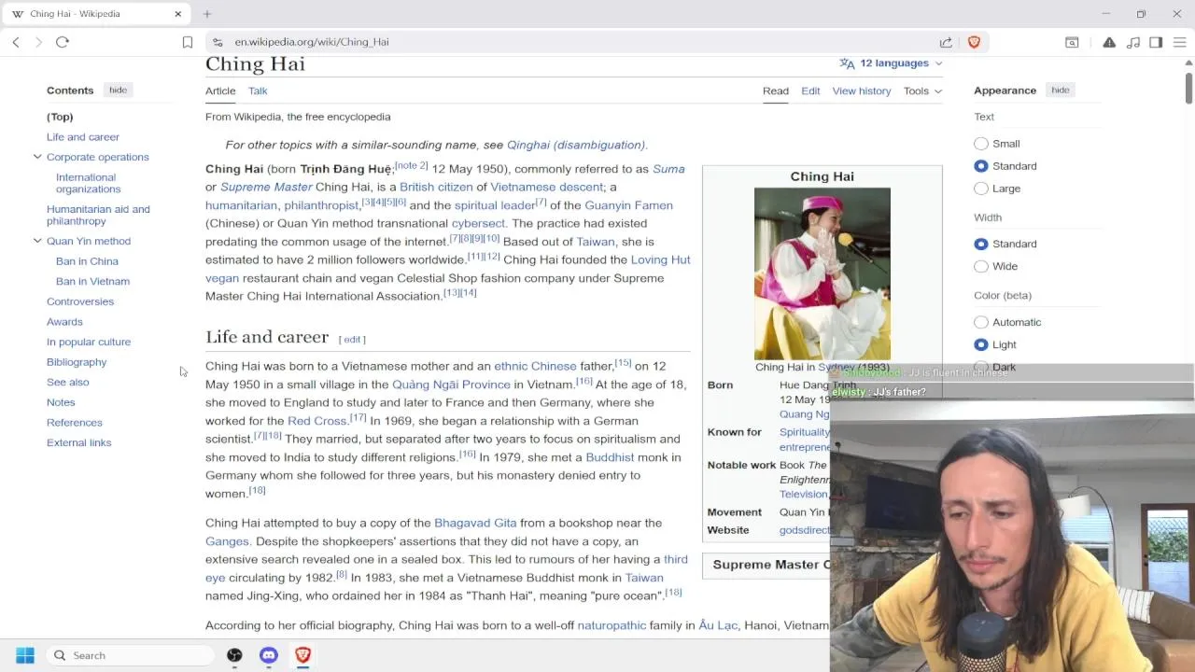The height and width of the screenshot is (672, 1195).
Task: Click the Windows taskbar search box
Action: pos(130,655)
